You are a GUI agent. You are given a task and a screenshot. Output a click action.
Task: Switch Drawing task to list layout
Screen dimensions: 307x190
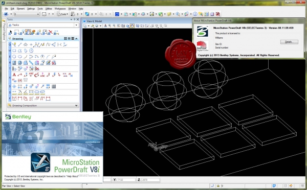click(x=69, y=39)
